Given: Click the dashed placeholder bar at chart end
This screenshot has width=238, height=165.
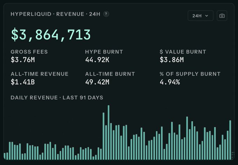Looking at the screenshot, I should tap(233, 156).
